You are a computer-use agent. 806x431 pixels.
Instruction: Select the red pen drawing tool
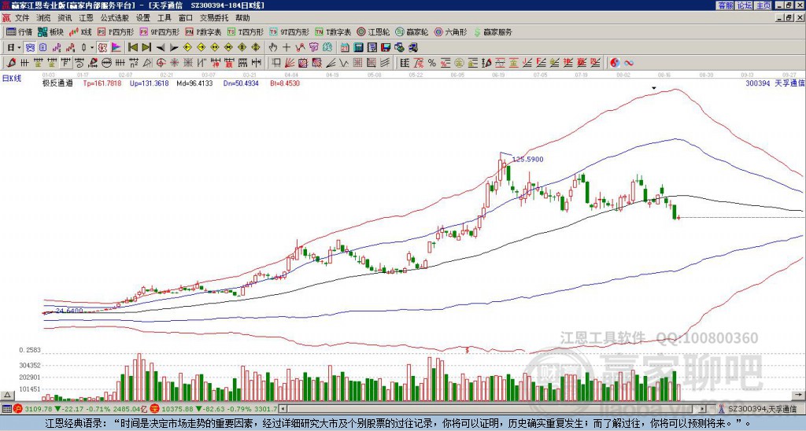[10, 63]
